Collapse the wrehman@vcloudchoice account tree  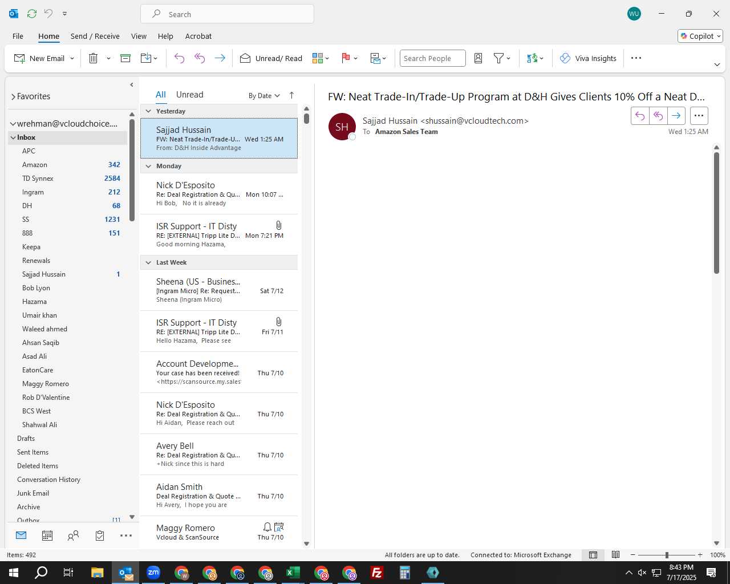[13, 124]
